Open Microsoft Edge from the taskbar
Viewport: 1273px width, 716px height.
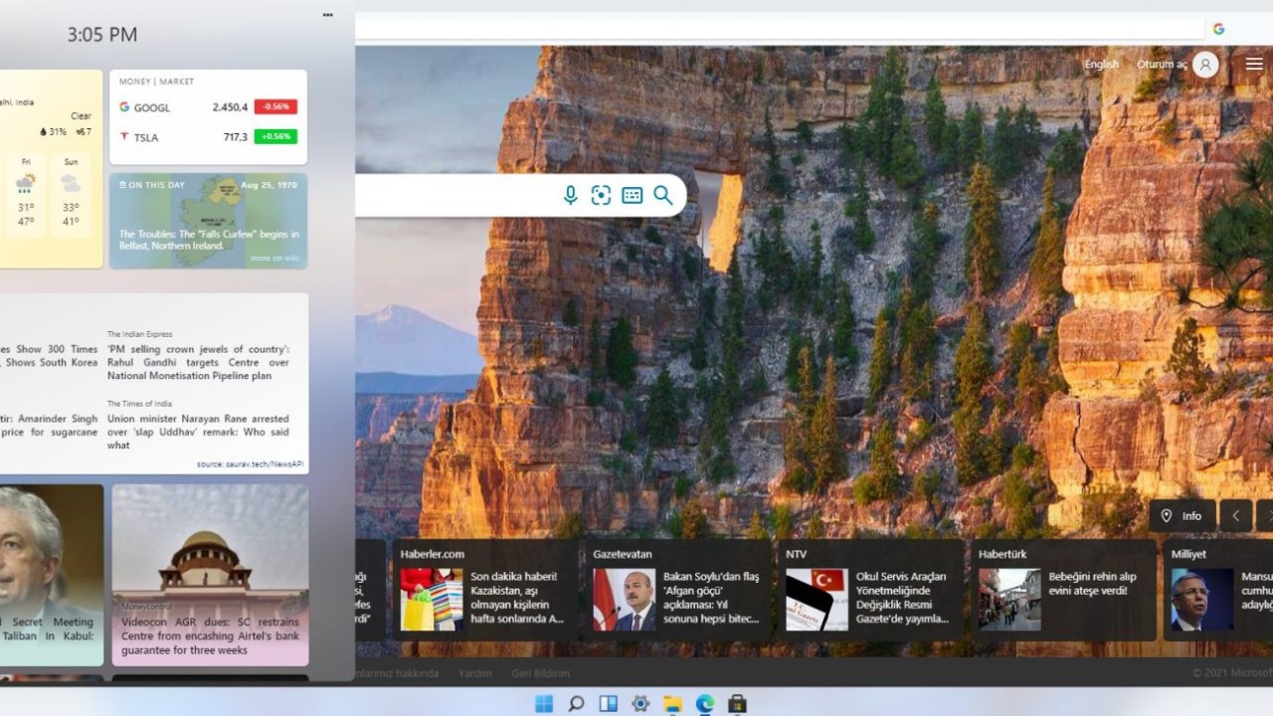(705, 704)
